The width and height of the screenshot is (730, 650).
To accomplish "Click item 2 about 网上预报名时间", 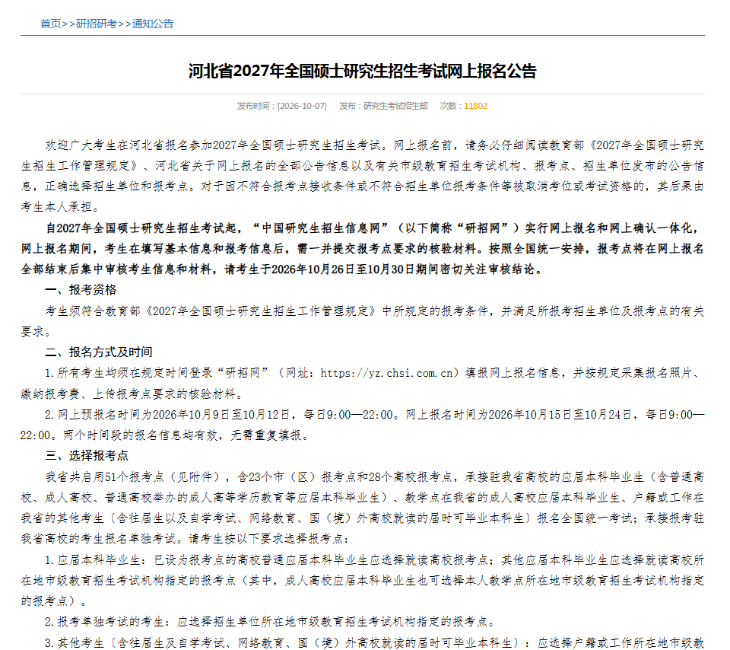I will (362, 425).
